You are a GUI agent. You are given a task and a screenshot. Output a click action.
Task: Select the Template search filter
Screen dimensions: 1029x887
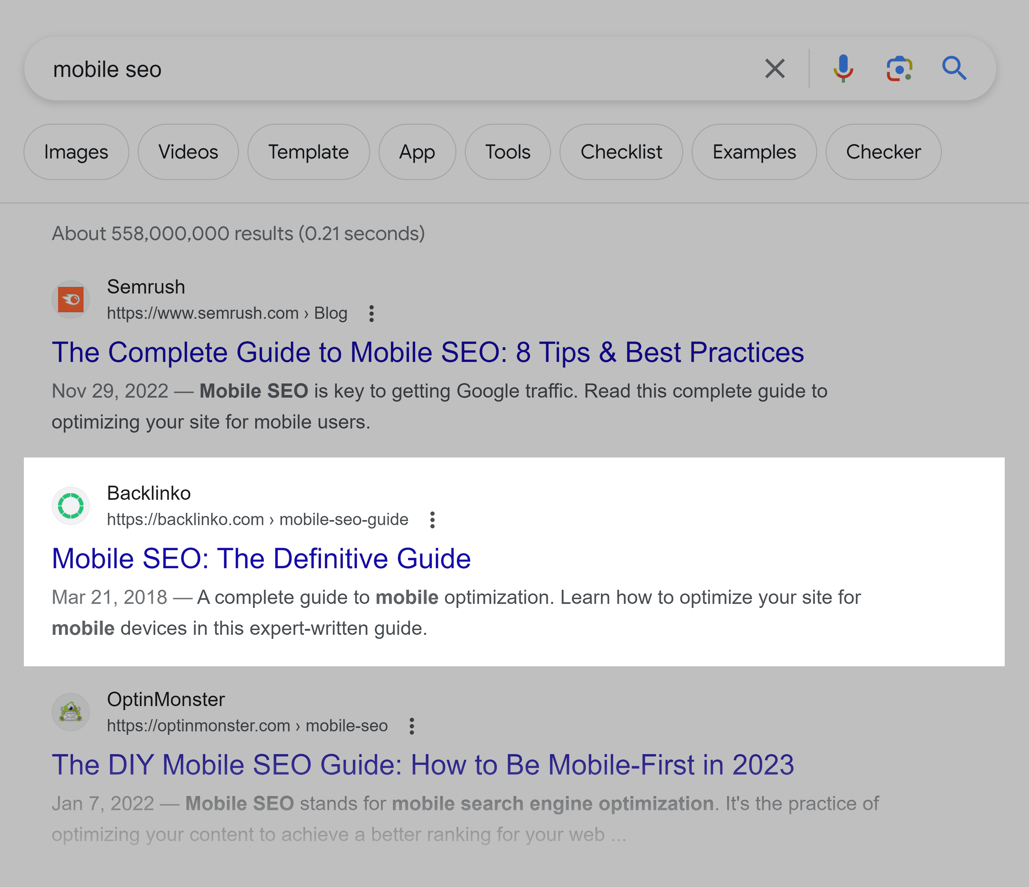pyautogui.click(x=308, y=152)
